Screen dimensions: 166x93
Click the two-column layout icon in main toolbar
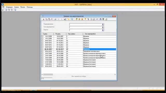(x=6, y=10)
